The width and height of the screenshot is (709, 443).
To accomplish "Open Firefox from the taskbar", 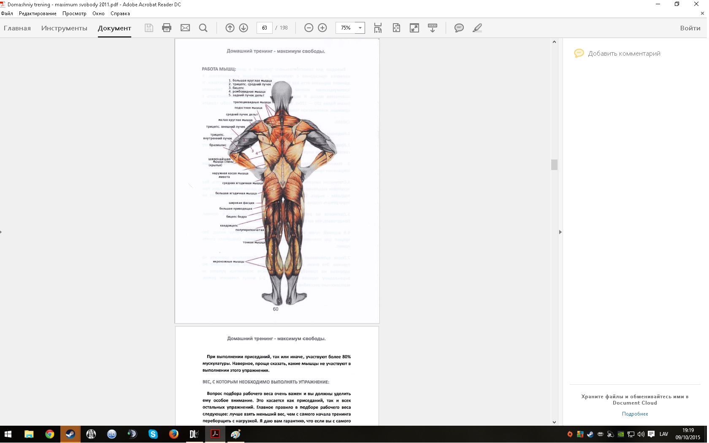I will (x=173, y=434).
